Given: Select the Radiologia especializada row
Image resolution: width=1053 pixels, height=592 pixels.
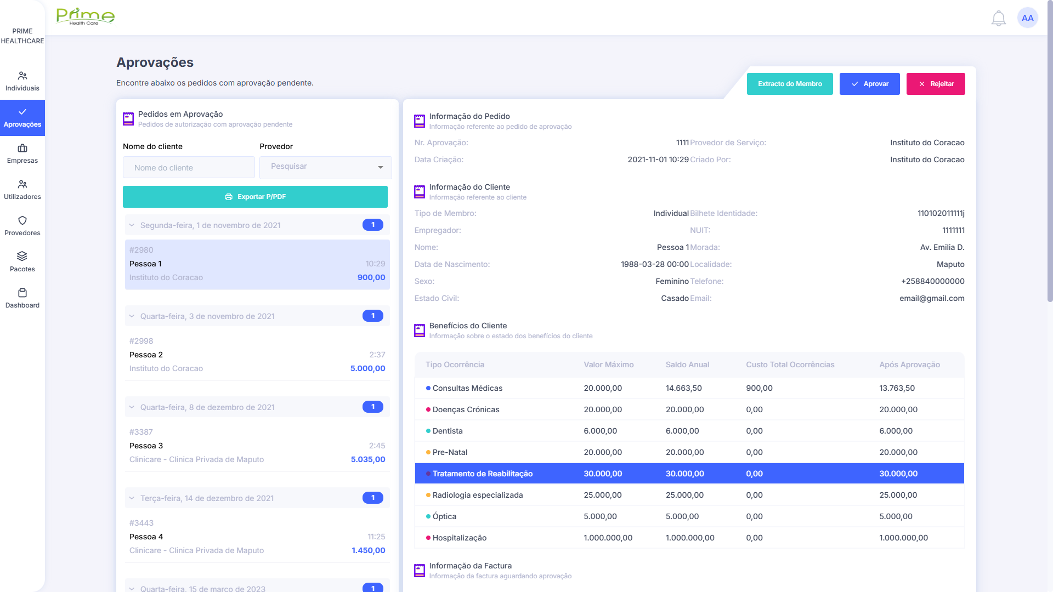Looking at the screenshot, I should point(689,495).
